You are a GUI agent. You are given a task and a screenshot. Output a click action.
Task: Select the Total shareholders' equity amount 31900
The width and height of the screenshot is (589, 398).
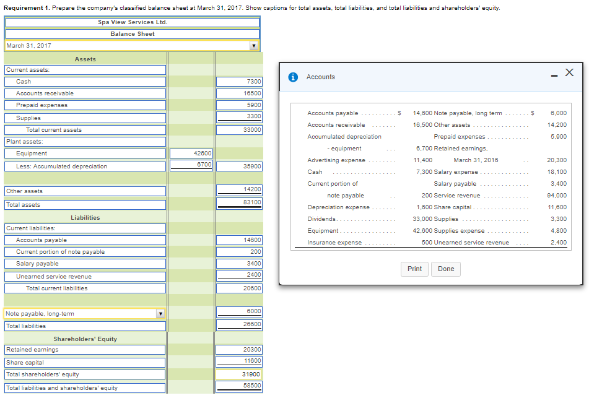[238, 374]
